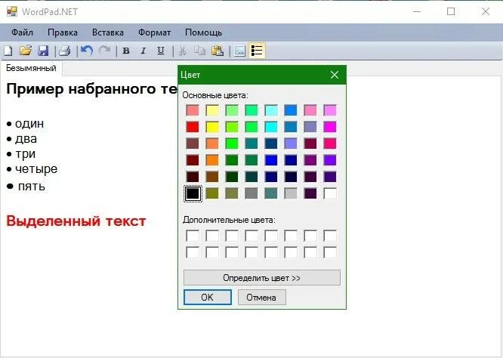Open the Помощь menu
Viewport: 503px width, 358px height.
click(203, 32)
